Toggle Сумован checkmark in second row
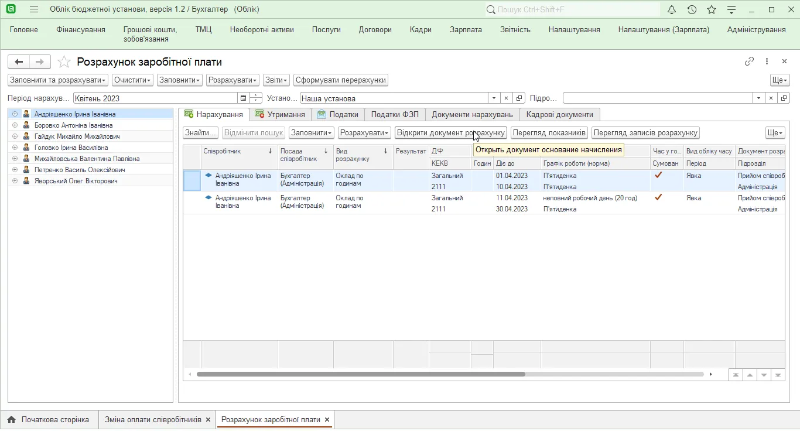800x431 pixels. pos(658,197)
